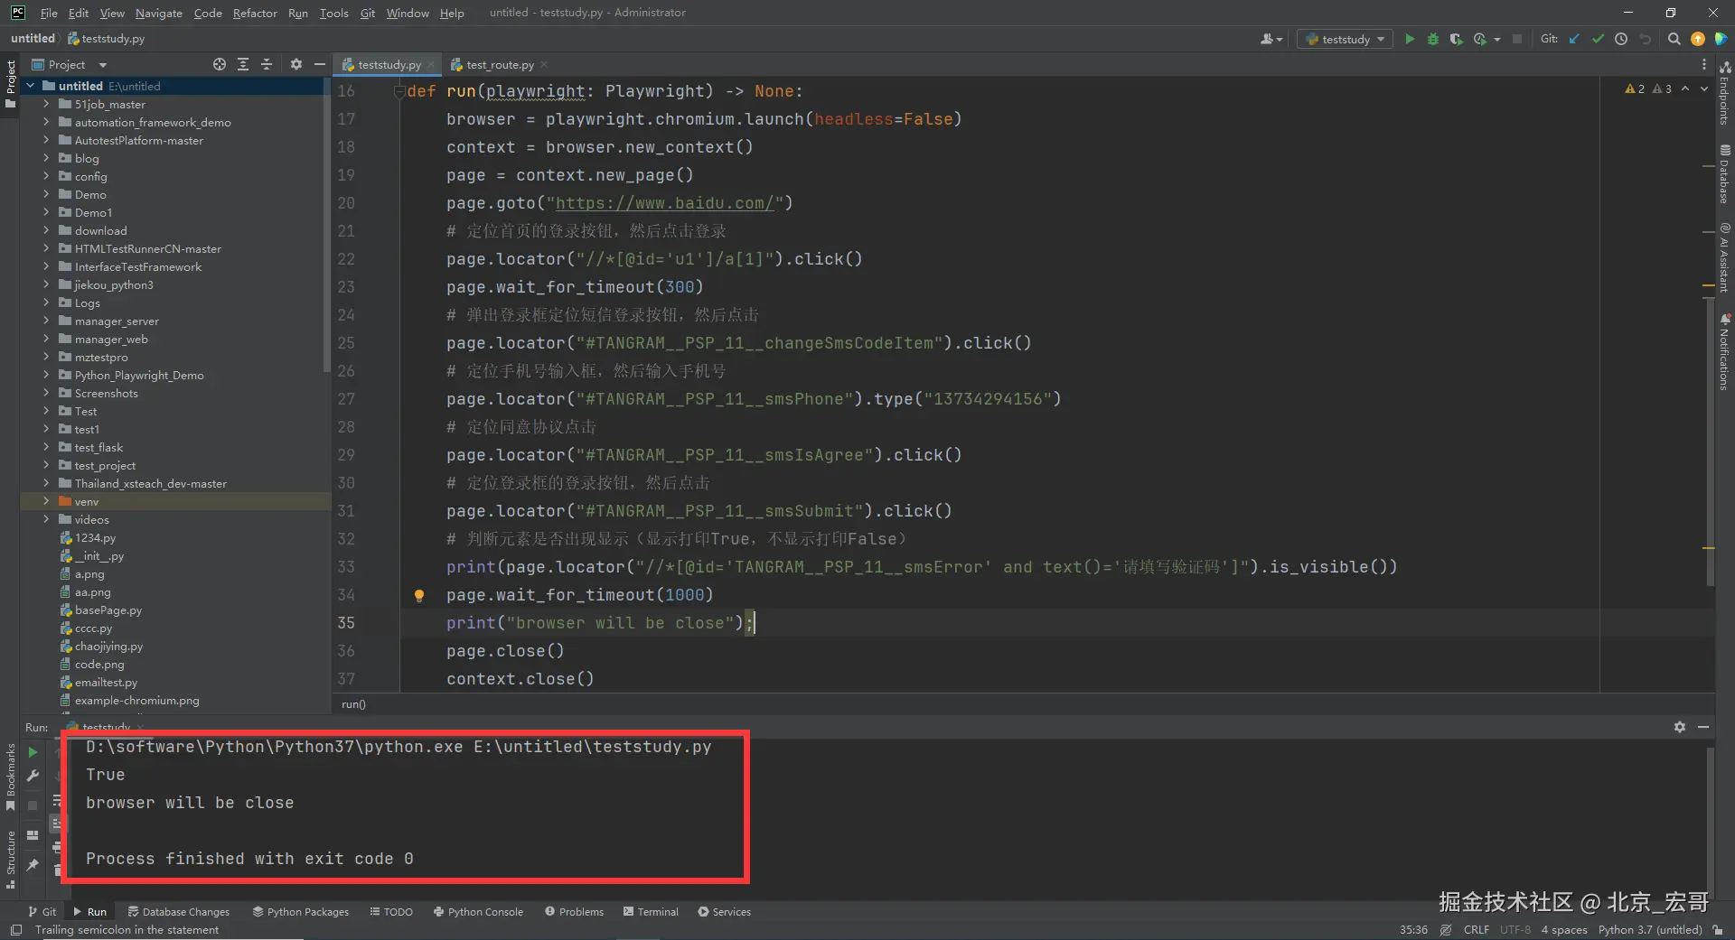Open the Refactor menu
The image size is (1735, 940).
pyautogui.click(x=255, y=13)
